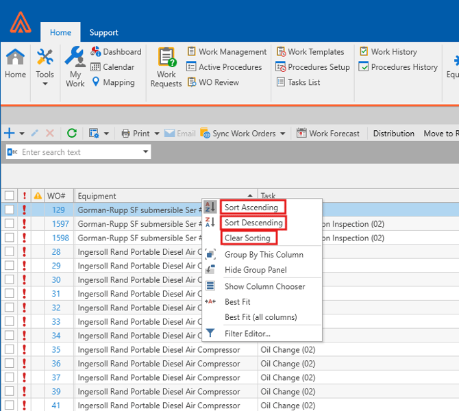Screen dimensions: 459x411
Task: Check the box for work order 129
Action: click(9, 210)
